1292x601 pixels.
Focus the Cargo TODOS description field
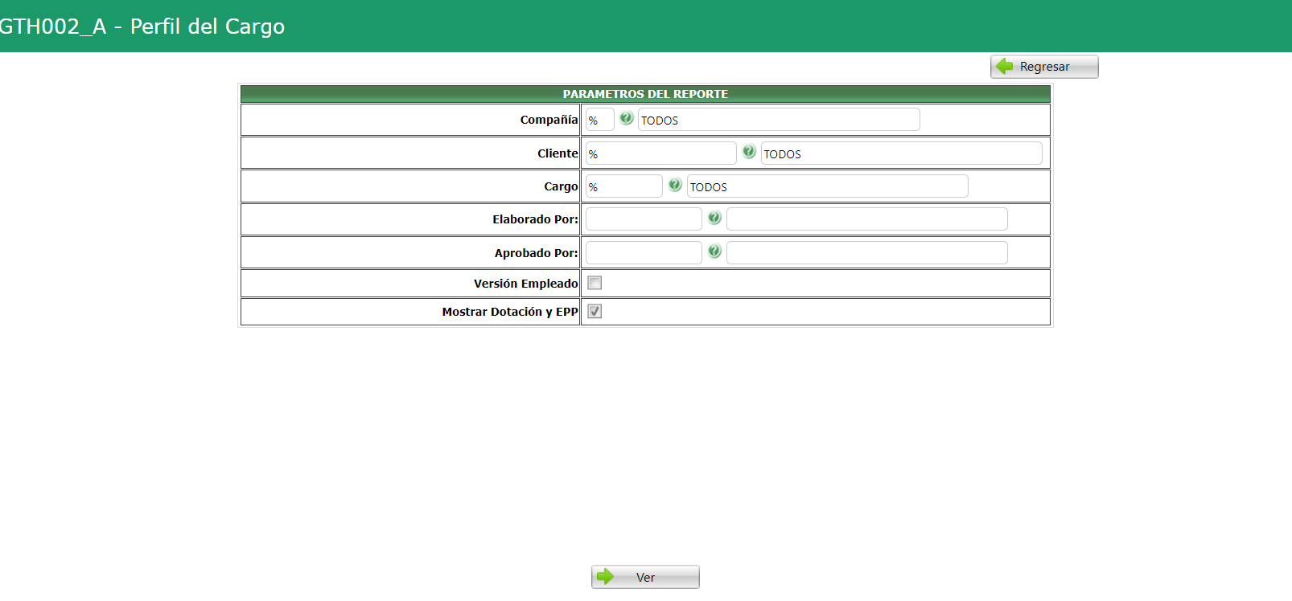tap(828, 186)
